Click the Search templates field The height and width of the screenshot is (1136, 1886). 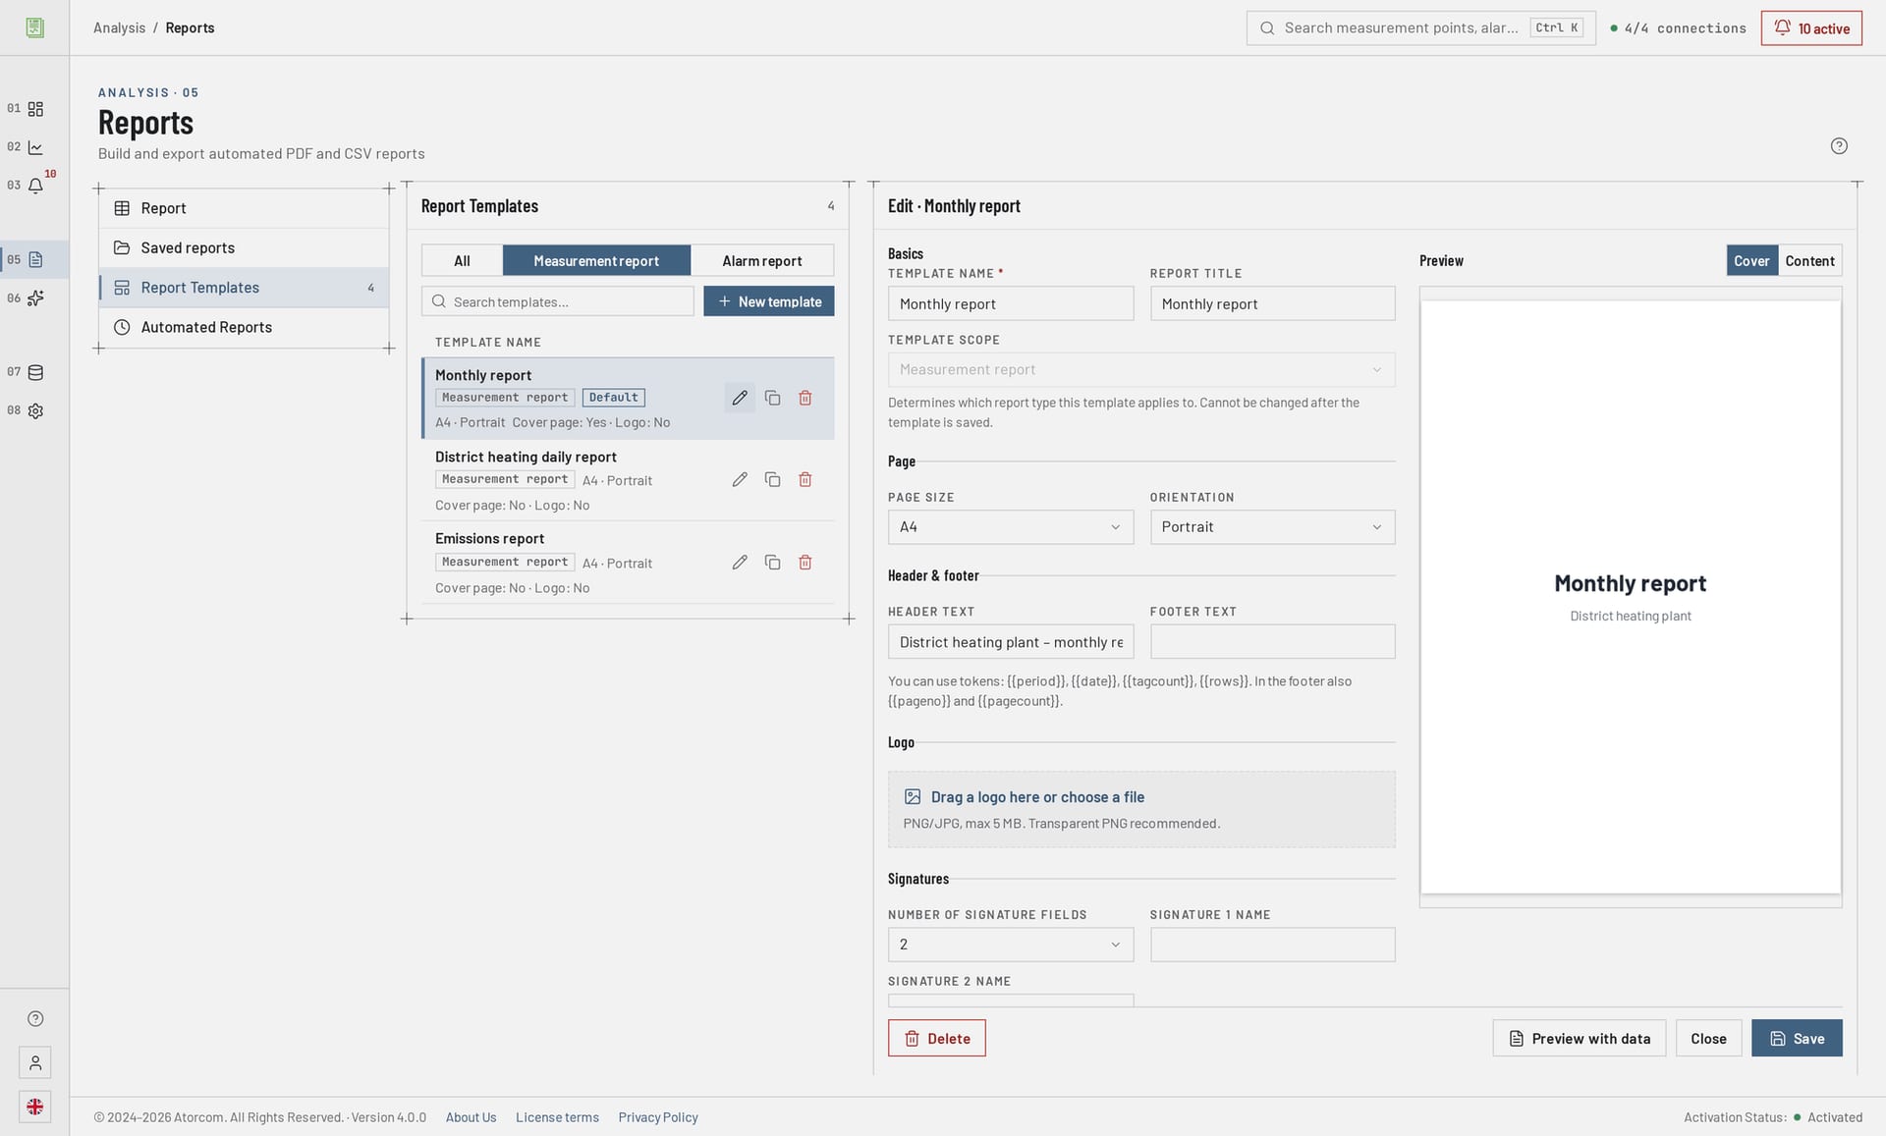(558, 301)
